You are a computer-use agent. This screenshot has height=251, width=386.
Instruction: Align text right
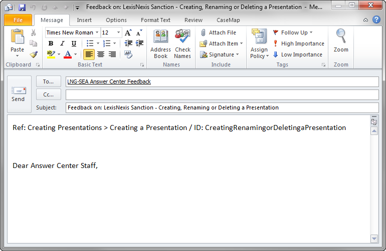click(112, 54)
